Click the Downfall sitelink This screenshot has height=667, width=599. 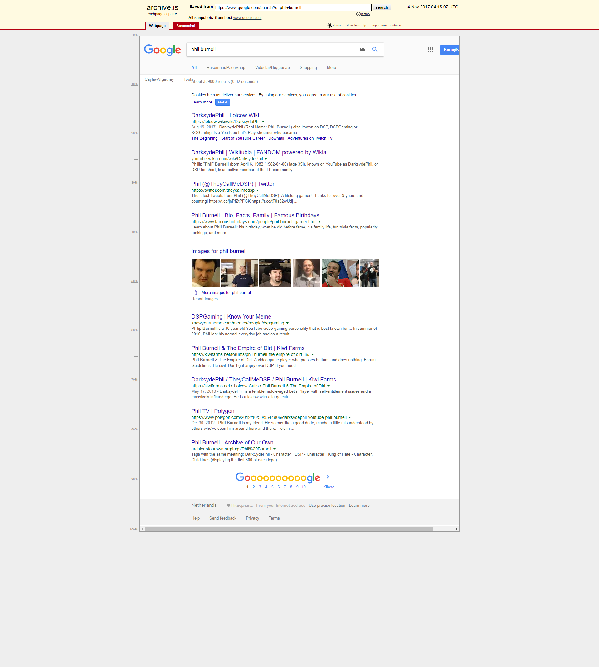[x=276, y=138]
